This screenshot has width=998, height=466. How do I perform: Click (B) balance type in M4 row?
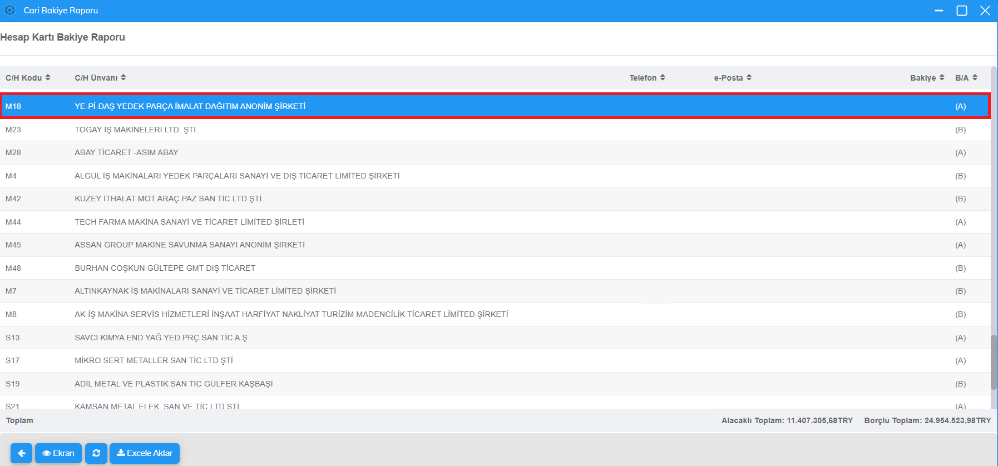point(961,176)
